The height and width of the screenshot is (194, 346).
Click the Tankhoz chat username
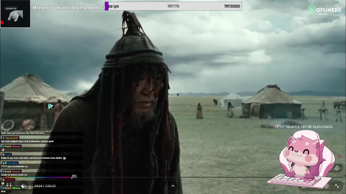pyautogui.click(x=10, y=180)
